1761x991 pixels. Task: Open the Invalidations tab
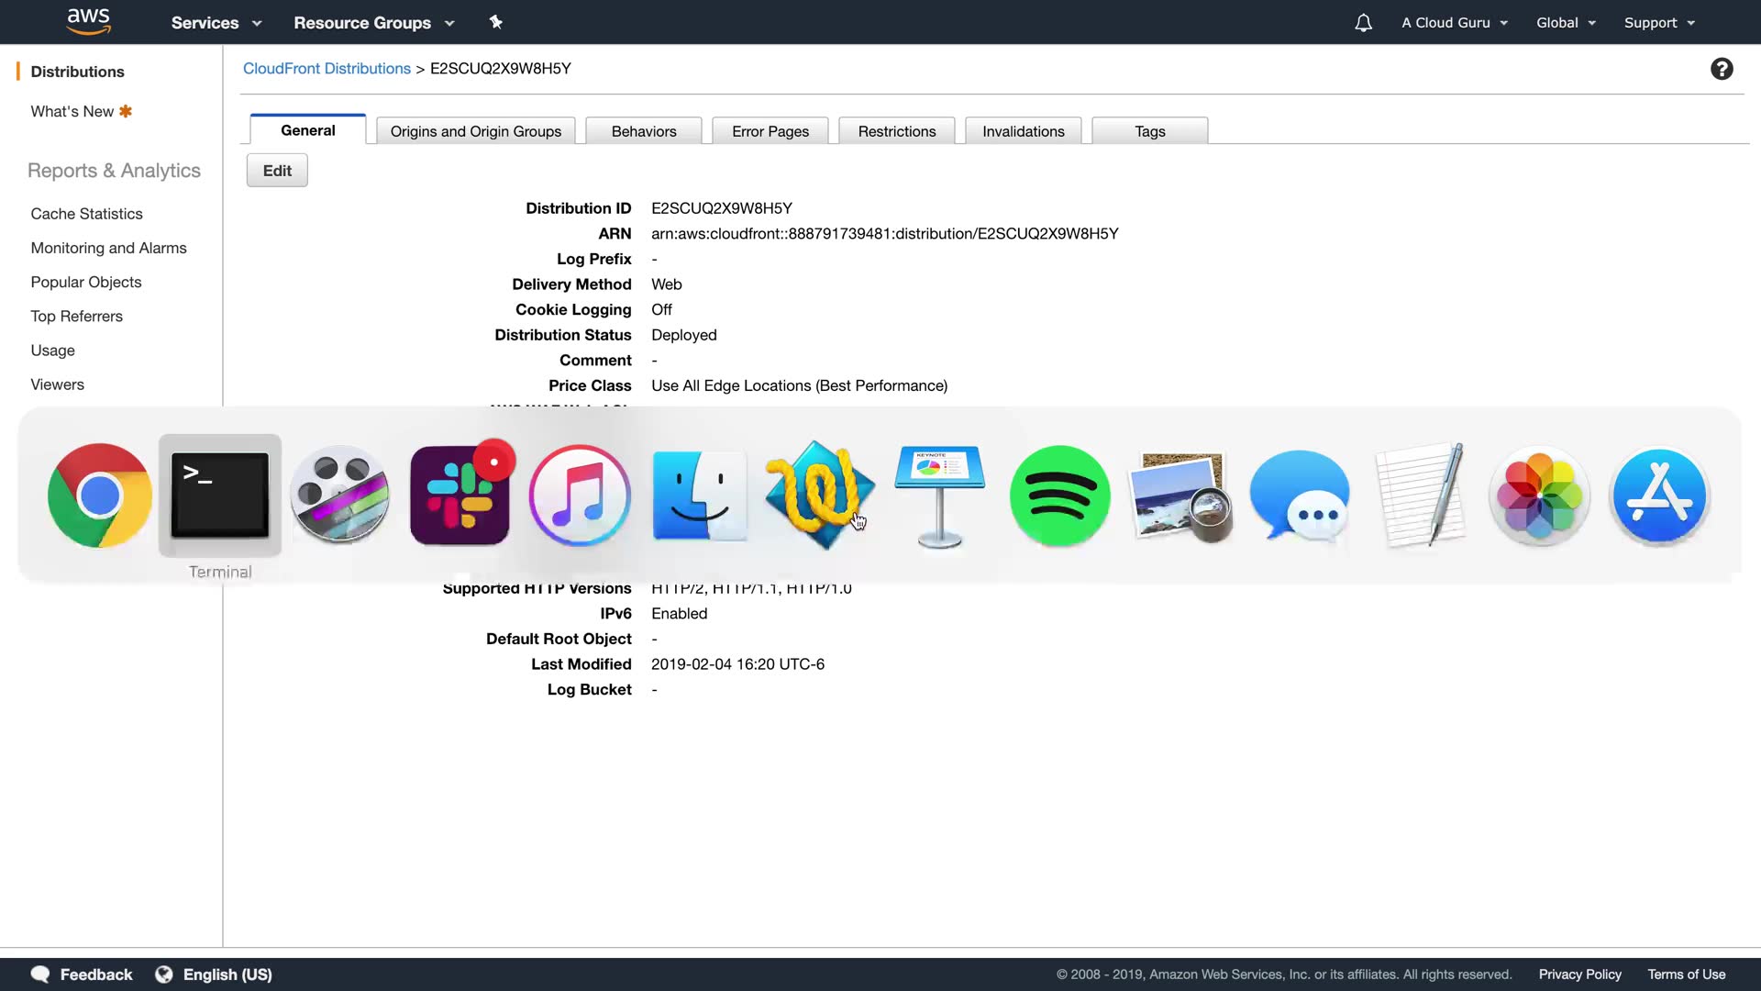point(1023,131)
